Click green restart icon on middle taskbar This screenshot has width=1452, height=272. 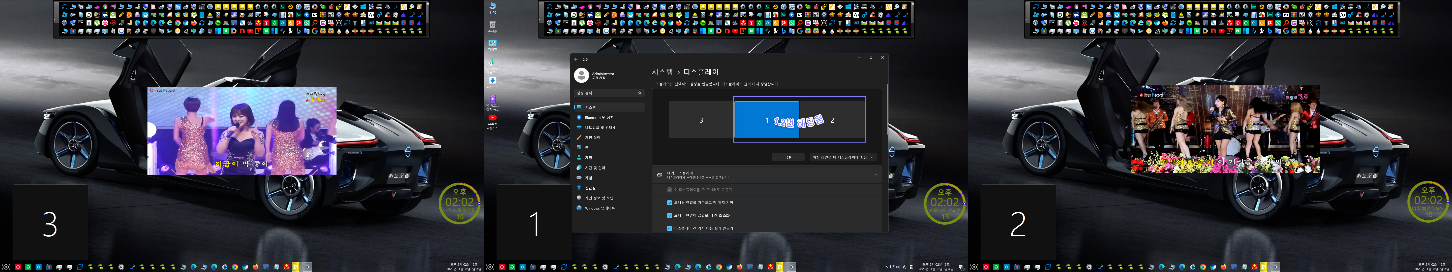512,267
